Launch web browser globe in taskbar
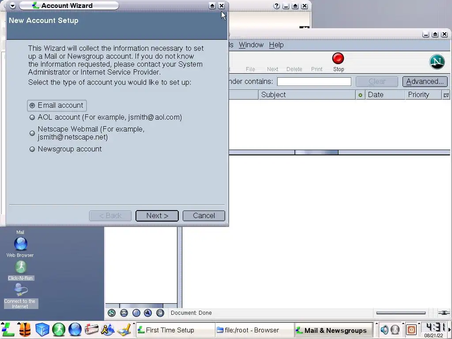Screen dimensions: 452x339 [75, 330]
